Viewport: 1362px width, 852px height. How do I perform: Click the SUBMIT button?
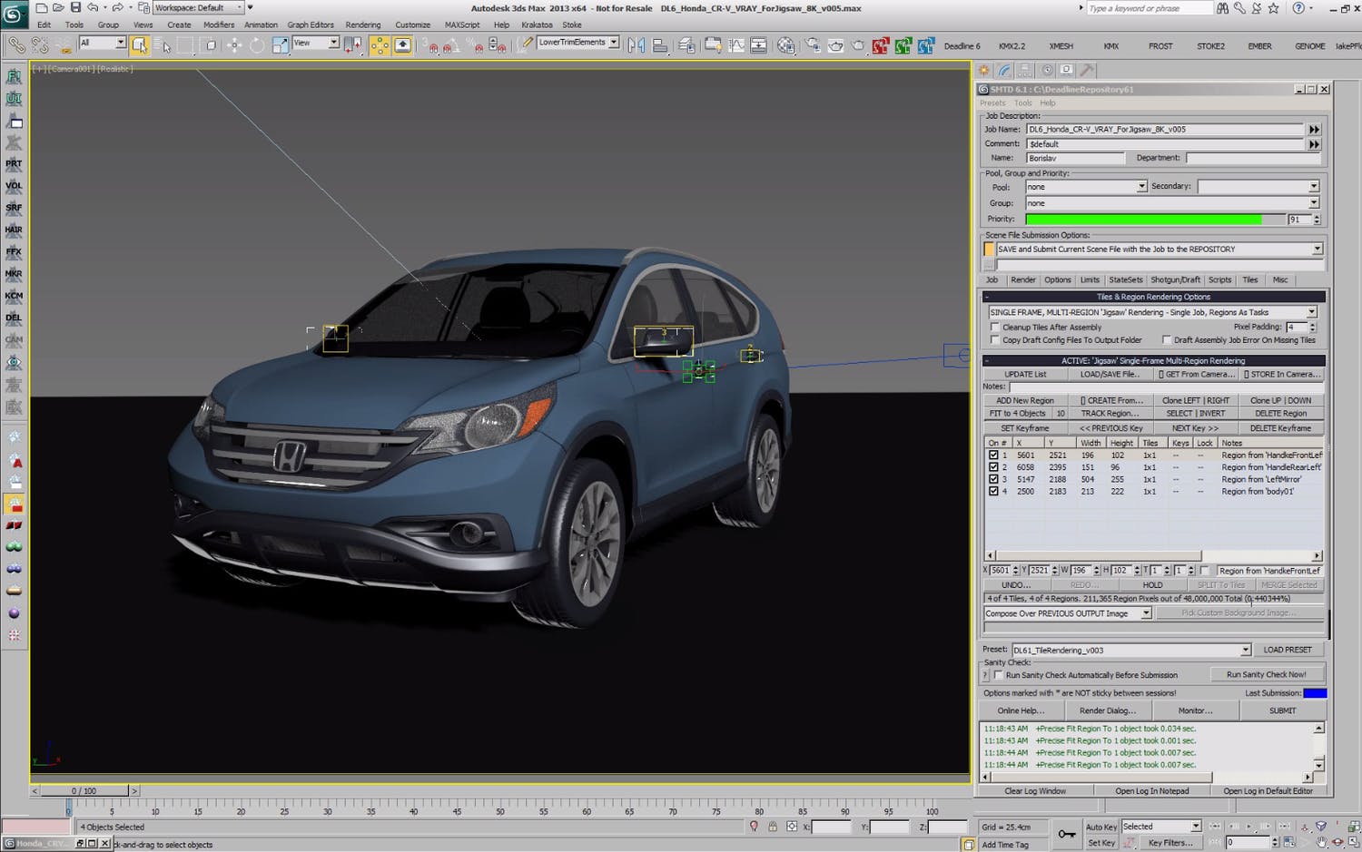1282,710
